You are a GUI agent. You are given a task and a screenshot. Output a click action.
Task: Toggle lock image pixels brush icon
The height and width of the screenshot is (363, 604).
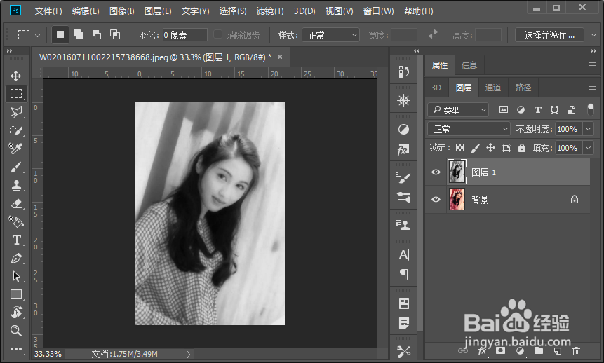[476, 148]
